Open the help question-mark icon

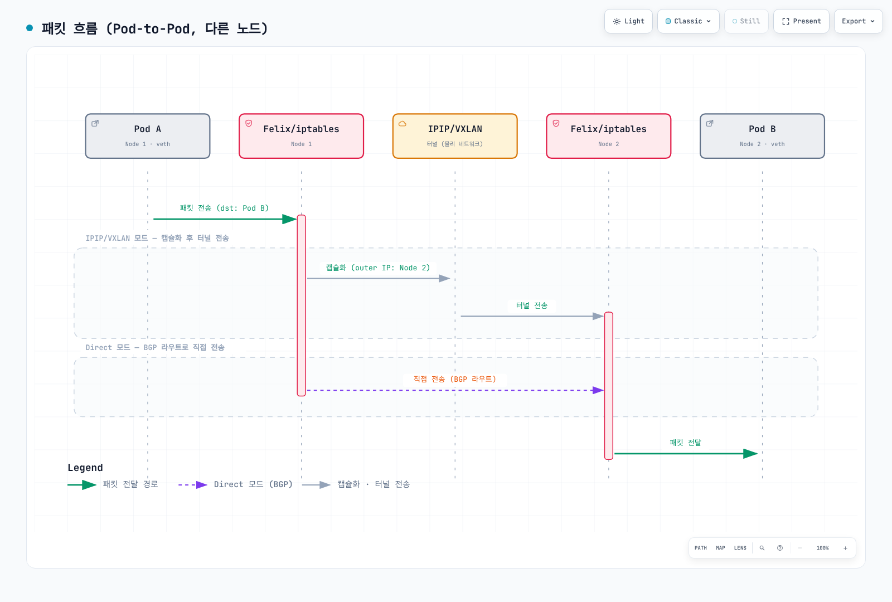point(780,548)
